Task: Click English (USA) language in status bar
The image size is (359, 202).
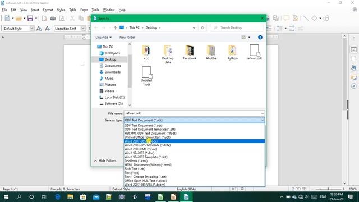Action: point(186,189)
